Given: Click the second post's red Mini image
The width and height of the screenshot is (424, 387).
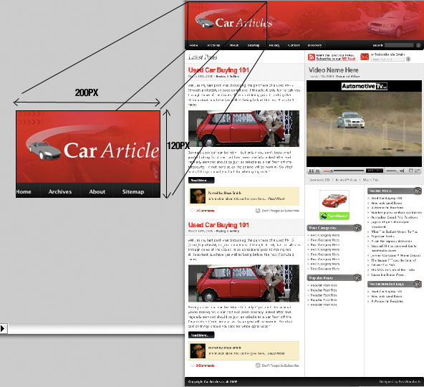Looking at the screenshot, I should point(244,283).
